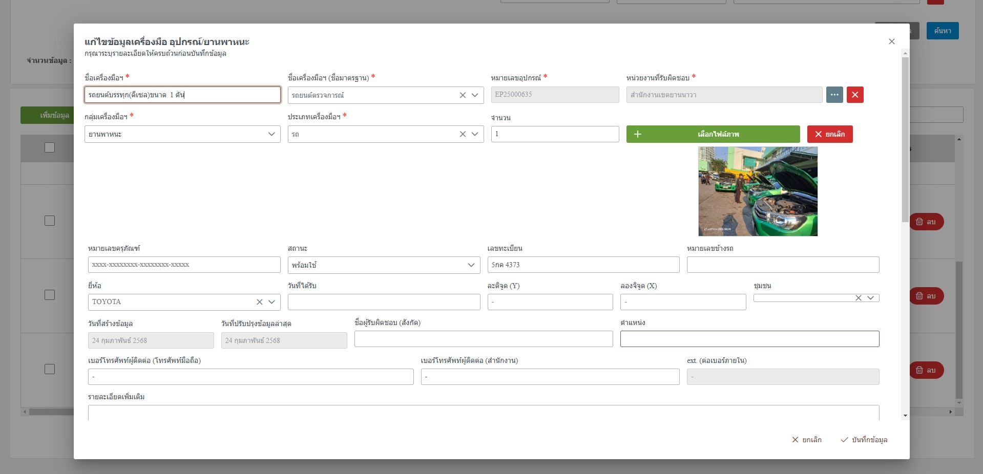This screenshot has height=474, width=983.
Task: Tick the second row checkbox in background table
Action: click(50, 295)
